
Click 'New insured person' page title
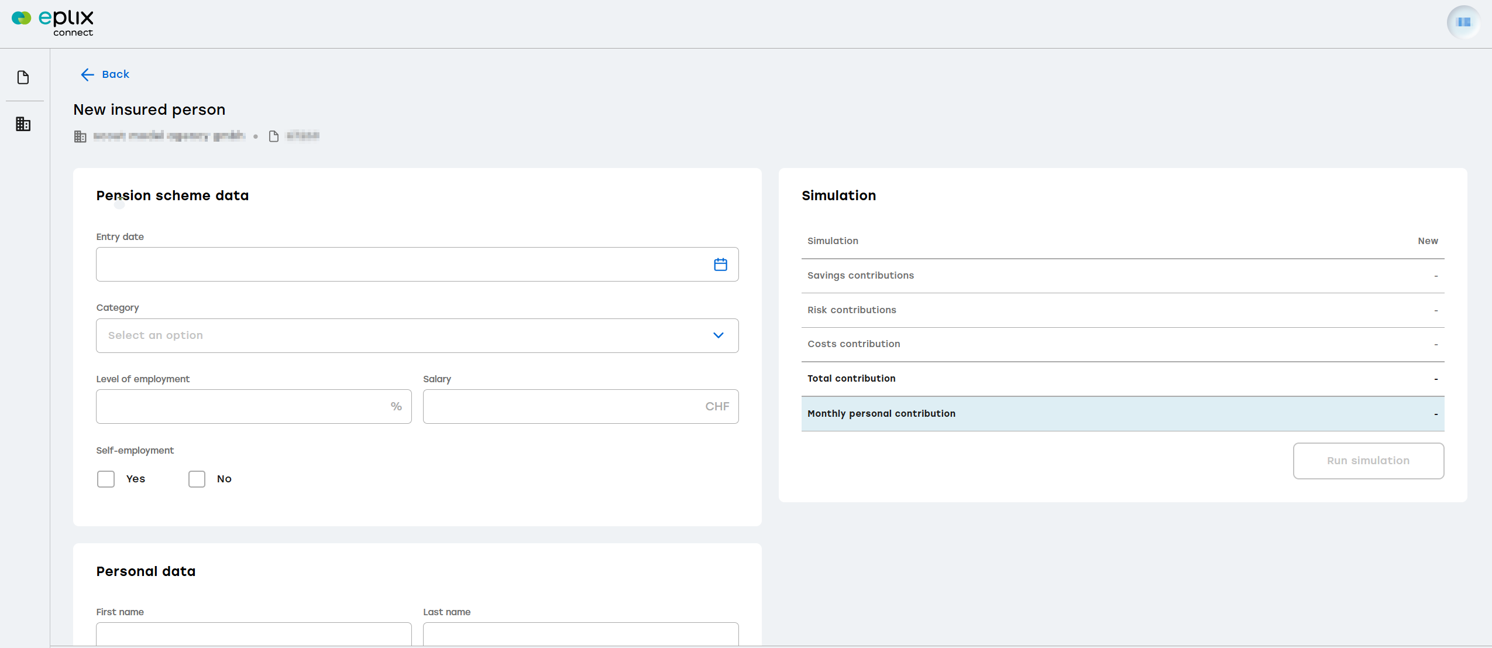[149, 109]
